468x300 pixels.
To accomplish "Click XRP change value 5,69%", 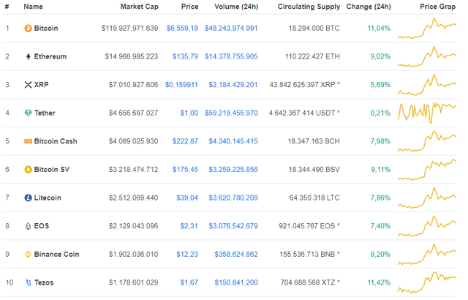I will click(x=380, y=85).
